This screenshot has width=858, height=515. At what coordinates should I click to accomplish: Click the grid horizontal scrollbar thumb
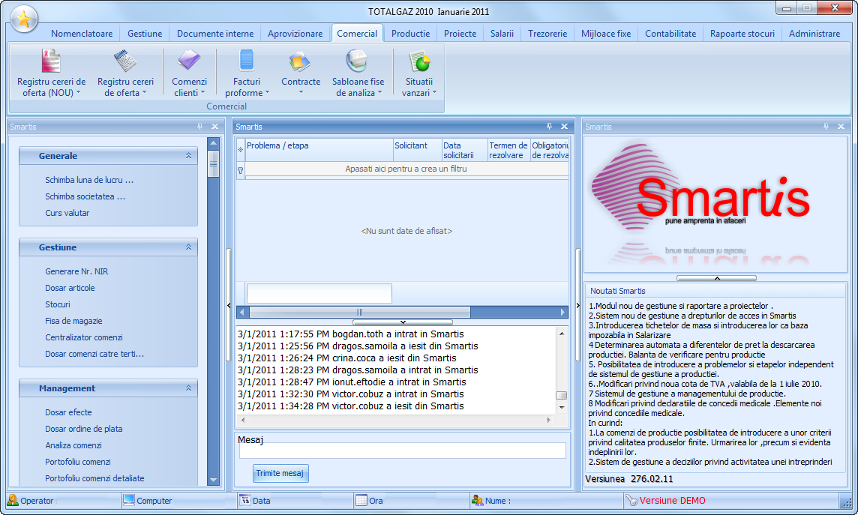click(x=359, y=312)
